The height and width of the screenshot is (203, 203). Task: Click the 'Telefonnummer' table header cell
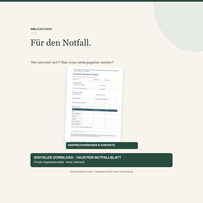(99, 110)
